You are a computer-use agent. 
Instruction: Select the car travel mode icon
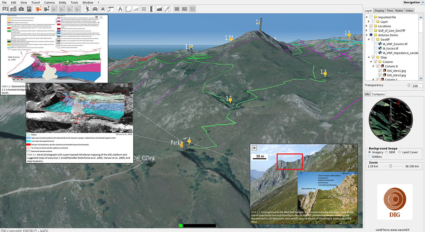tap(95, 9)
